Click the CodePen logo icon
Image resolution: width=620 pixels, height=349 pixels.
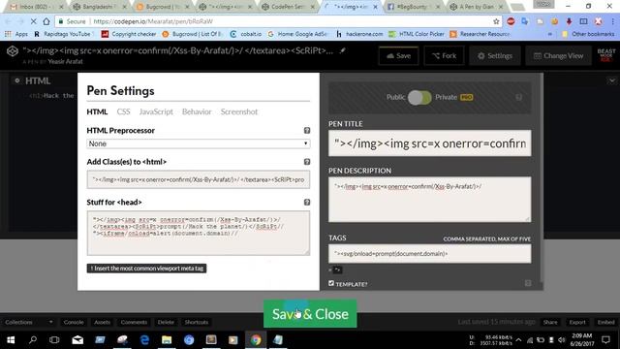click(x=13, y=51)
